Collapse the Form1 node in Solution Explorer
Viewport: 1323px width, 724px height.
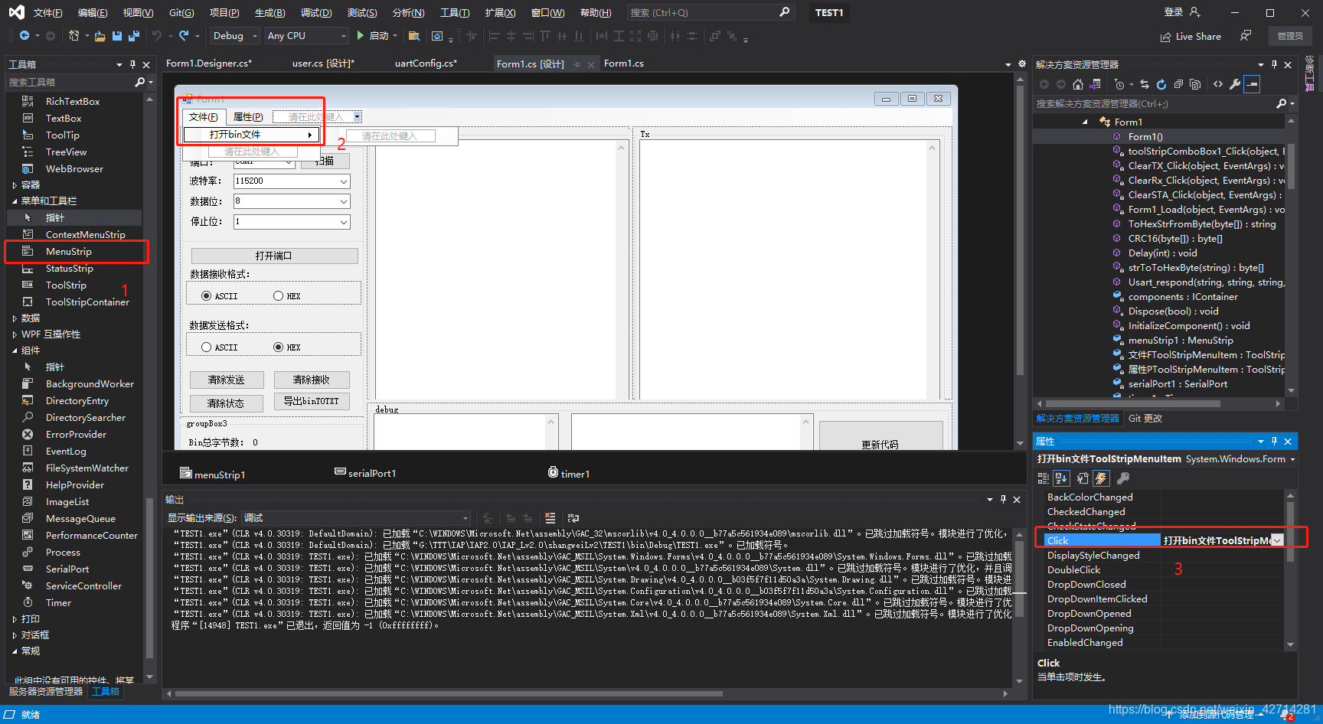1085,122
